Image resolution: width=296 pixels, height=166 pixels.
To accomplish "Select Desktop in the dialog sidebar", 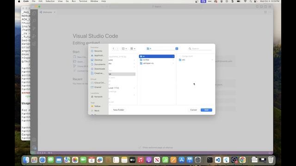I will (x=97, y=60).
